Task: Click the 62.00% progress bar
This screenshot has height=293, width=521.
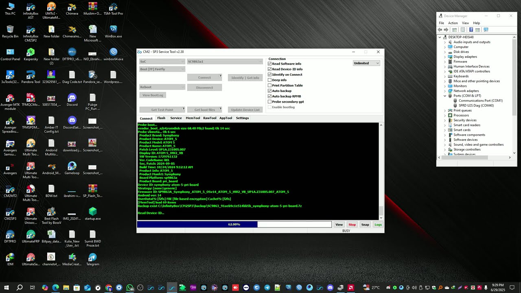Action: pos(234,224)
